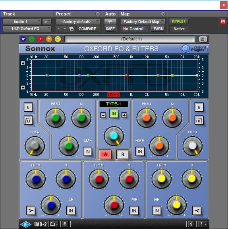The height and width of the screenshot is (229, 228).
Task: Select the LF low-cut filter shape icon
Action: point(29,120)
